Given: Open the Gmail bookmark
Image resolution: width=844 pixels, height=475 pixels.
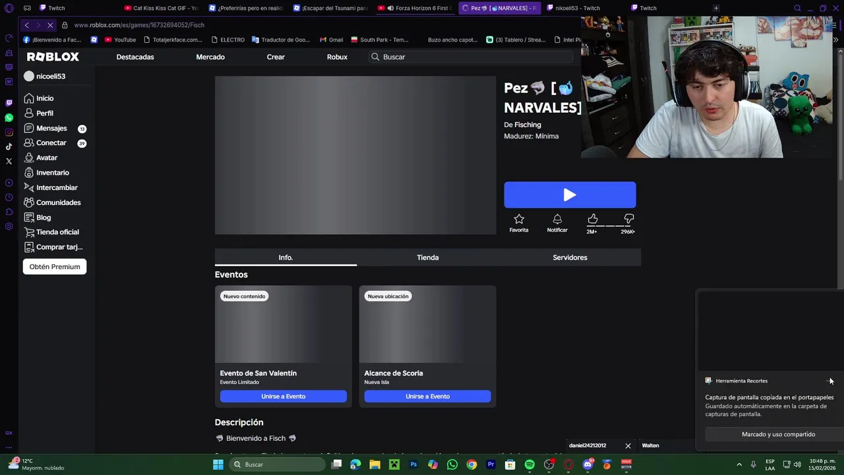Looking at the screenshot, I should pos(331,40).
